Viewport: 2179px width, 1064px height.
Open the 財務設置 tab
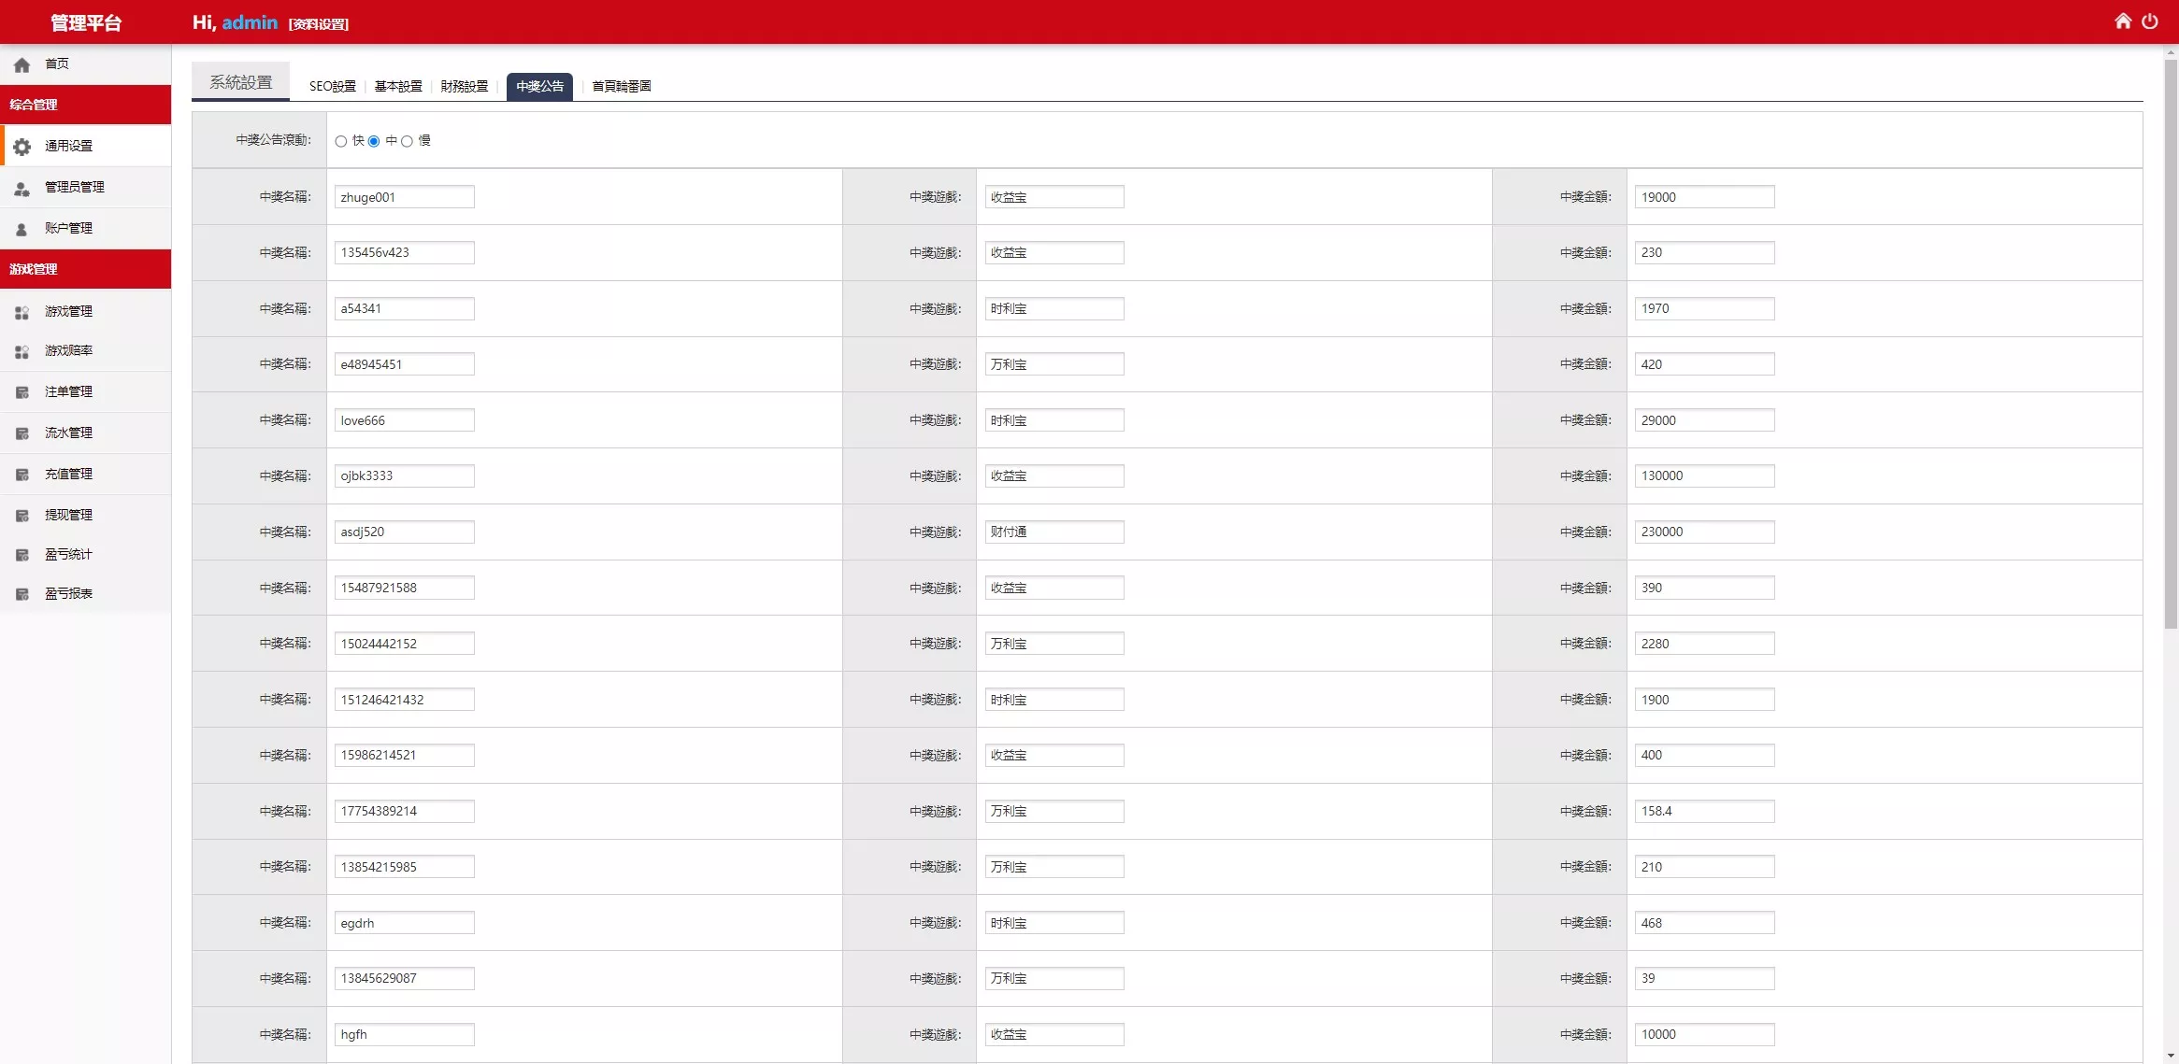(464, 87)
